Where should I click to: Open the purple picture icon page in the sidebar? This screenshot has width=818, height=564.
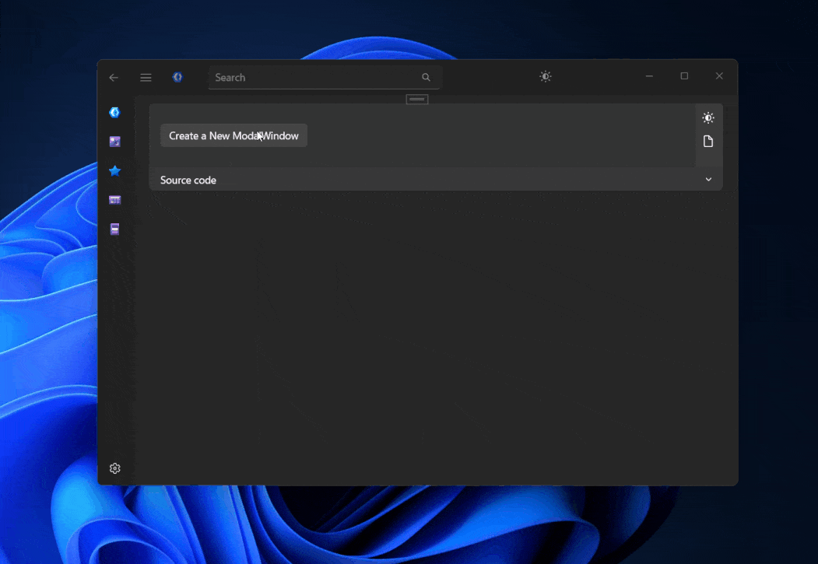(x=114, y=142)
